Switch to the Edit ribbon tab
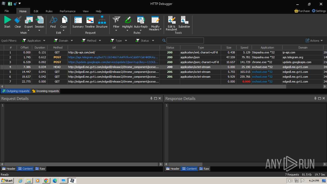This screenshot has width=327, height=184. 36,11
